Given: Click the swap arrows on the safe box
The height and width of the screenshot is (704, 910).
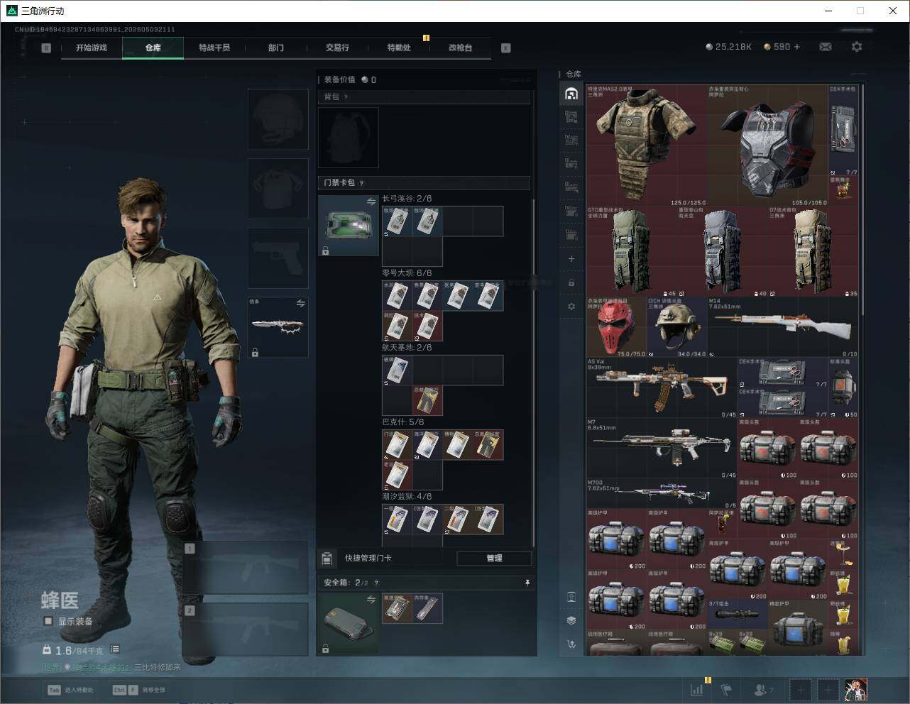Looking at the screenshot, I should (x=371, y=600).
